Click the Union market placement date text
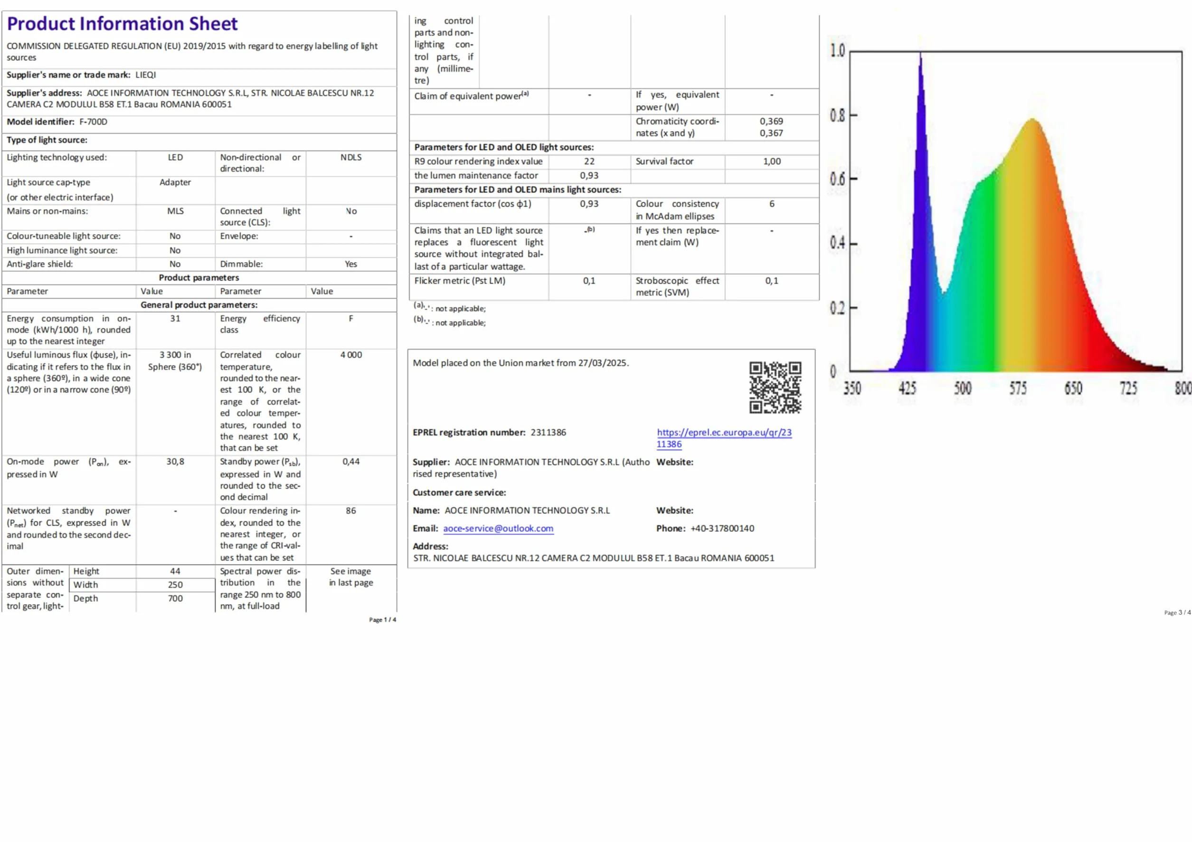 click(x=520, y=363)
